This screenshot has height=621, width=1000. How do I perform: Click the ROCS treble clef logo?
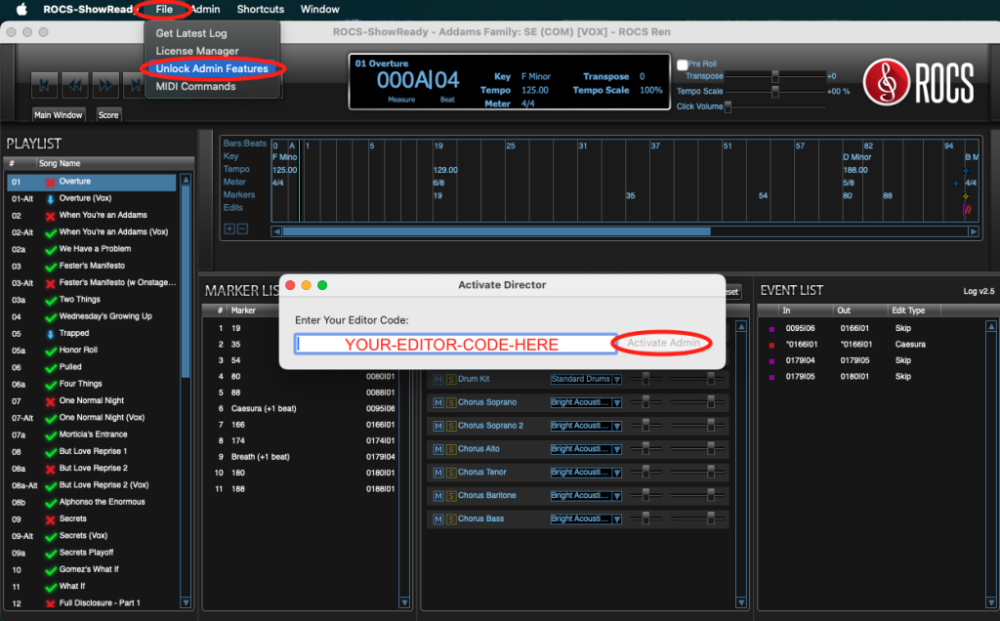pyautogui.click(x=886, y=82)
